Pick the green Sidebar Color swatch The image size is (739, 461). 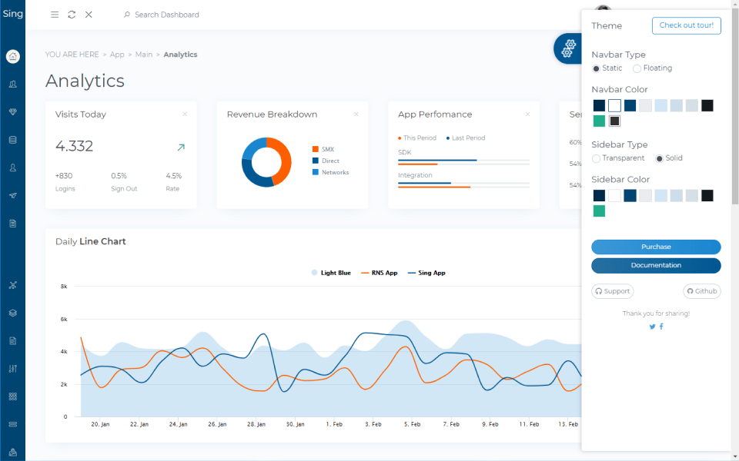click(599, 211)
